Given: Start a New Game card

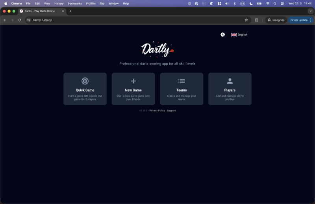Looking at the screenshot, I should click(x=133, y=89).
